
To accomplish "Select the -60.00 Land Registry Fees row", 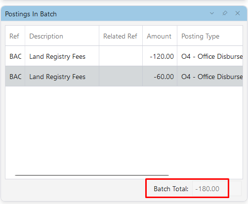I will coord(124,76).
